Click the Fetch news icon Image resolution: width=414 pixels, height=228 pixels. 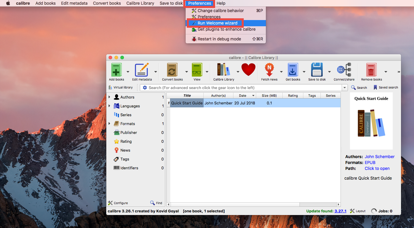(269, 70)
